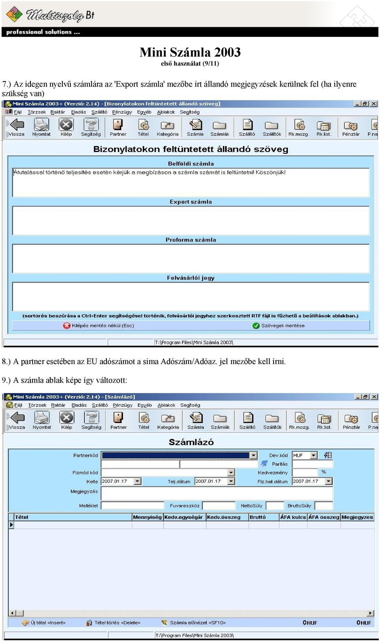Click Tétel törlés <Delete> button

[113, 622]
